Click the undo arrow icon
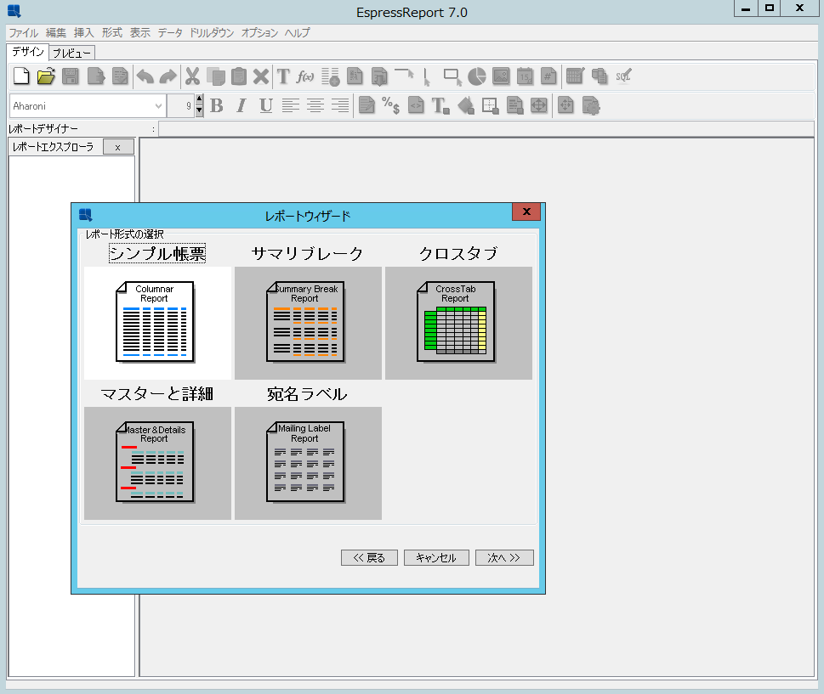824x694 pixels. tap(145, 76)
